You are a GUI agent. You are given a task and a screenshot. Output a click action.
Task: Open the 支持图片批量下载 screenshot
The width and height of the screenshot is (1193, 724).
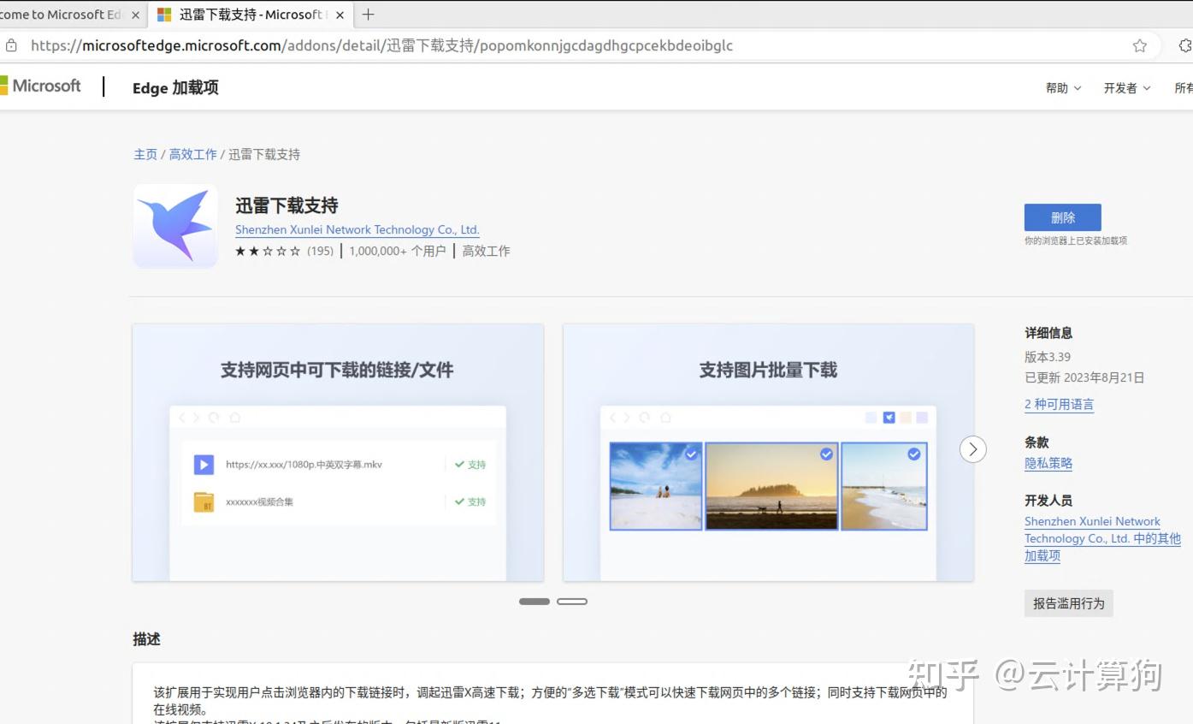[768, 452]
